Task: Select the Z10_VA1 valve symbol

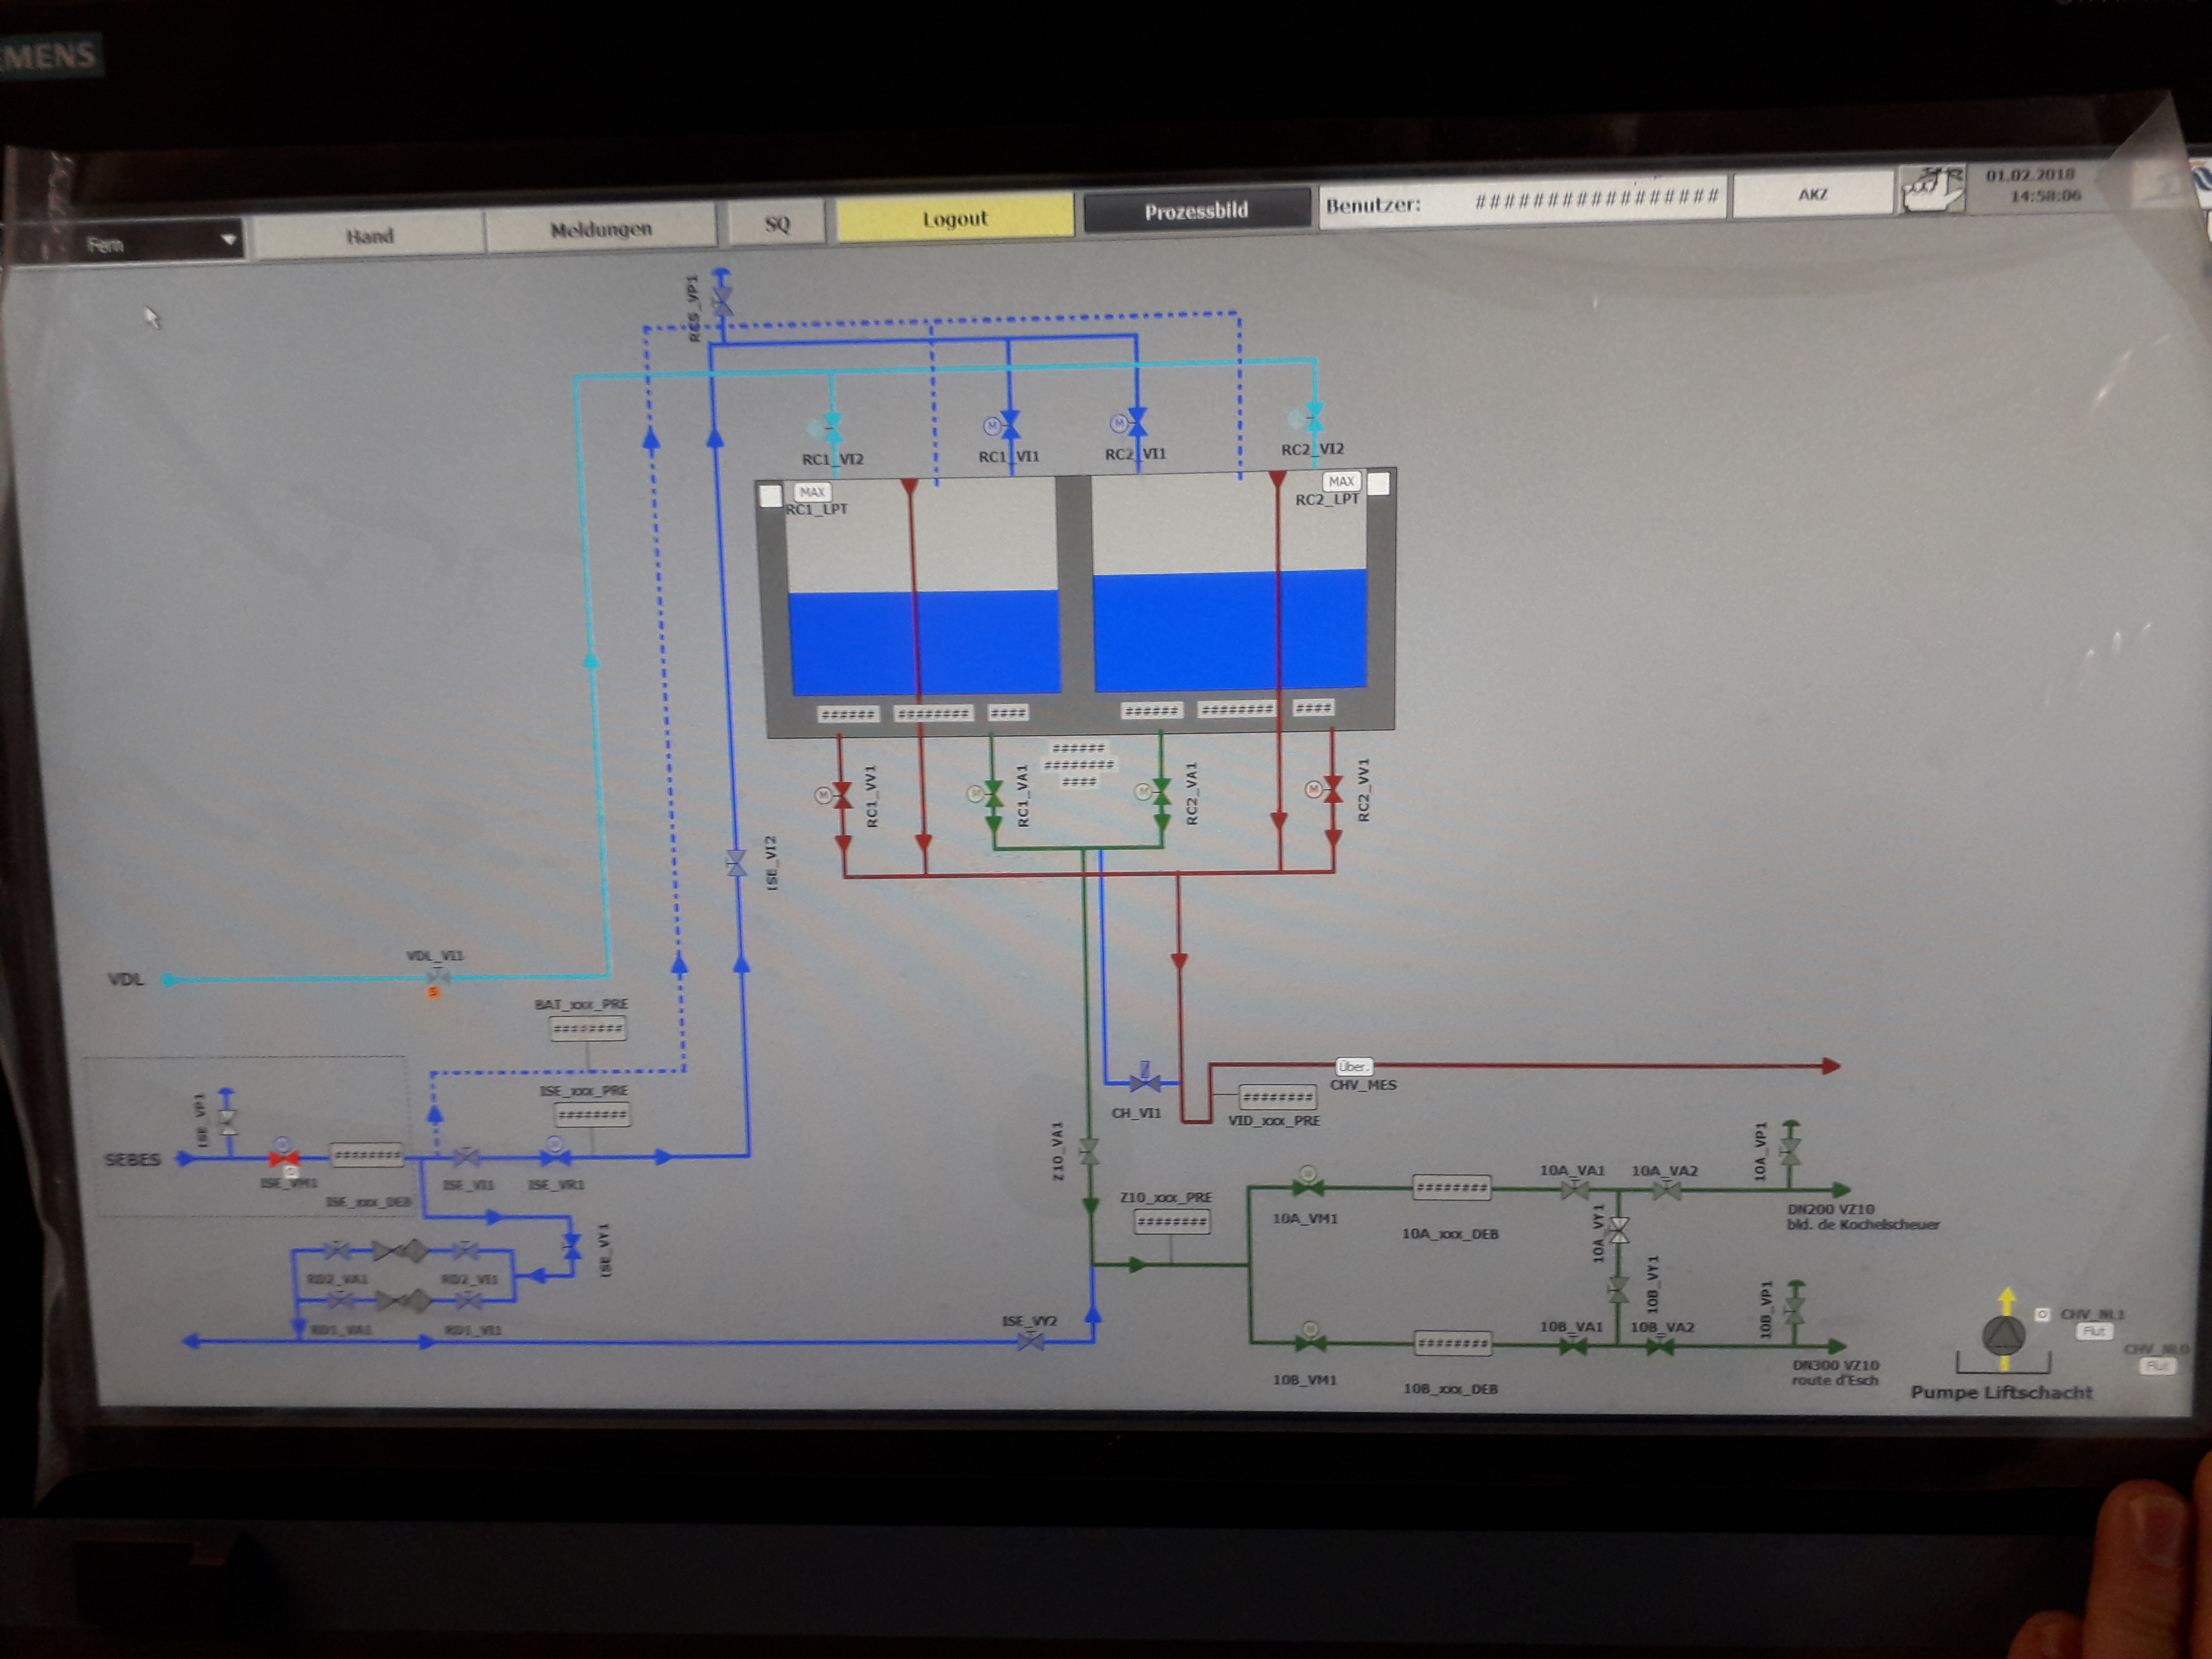Action: [1089, 1153]
